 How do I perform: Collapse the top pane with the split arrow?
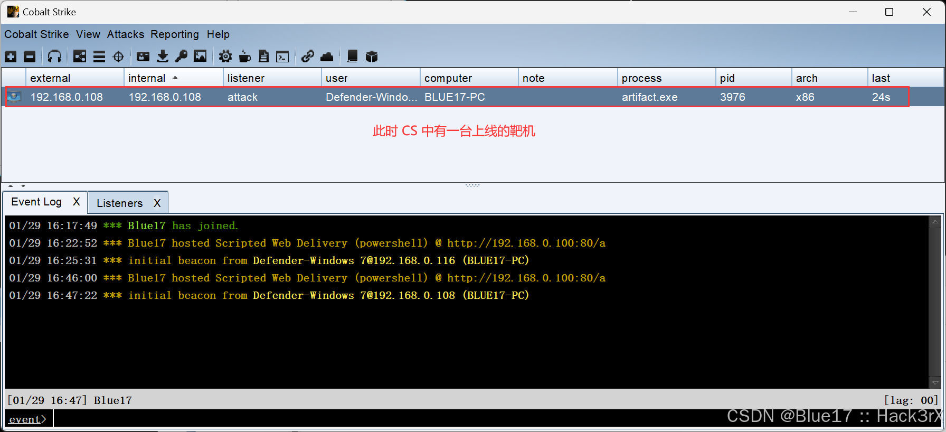11,186
